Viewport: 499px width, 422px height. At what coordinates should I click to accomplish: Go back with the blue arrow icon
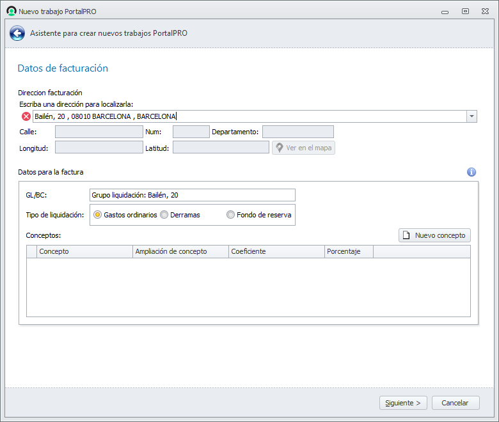[17, 33]
